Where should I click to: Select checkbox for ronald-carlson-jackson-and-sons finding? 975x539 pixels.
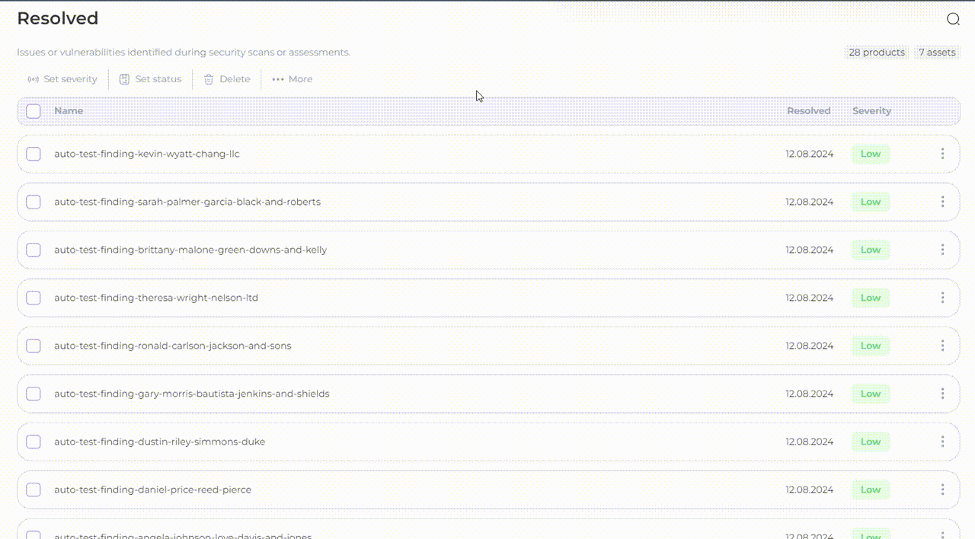[x=34, y=346]
